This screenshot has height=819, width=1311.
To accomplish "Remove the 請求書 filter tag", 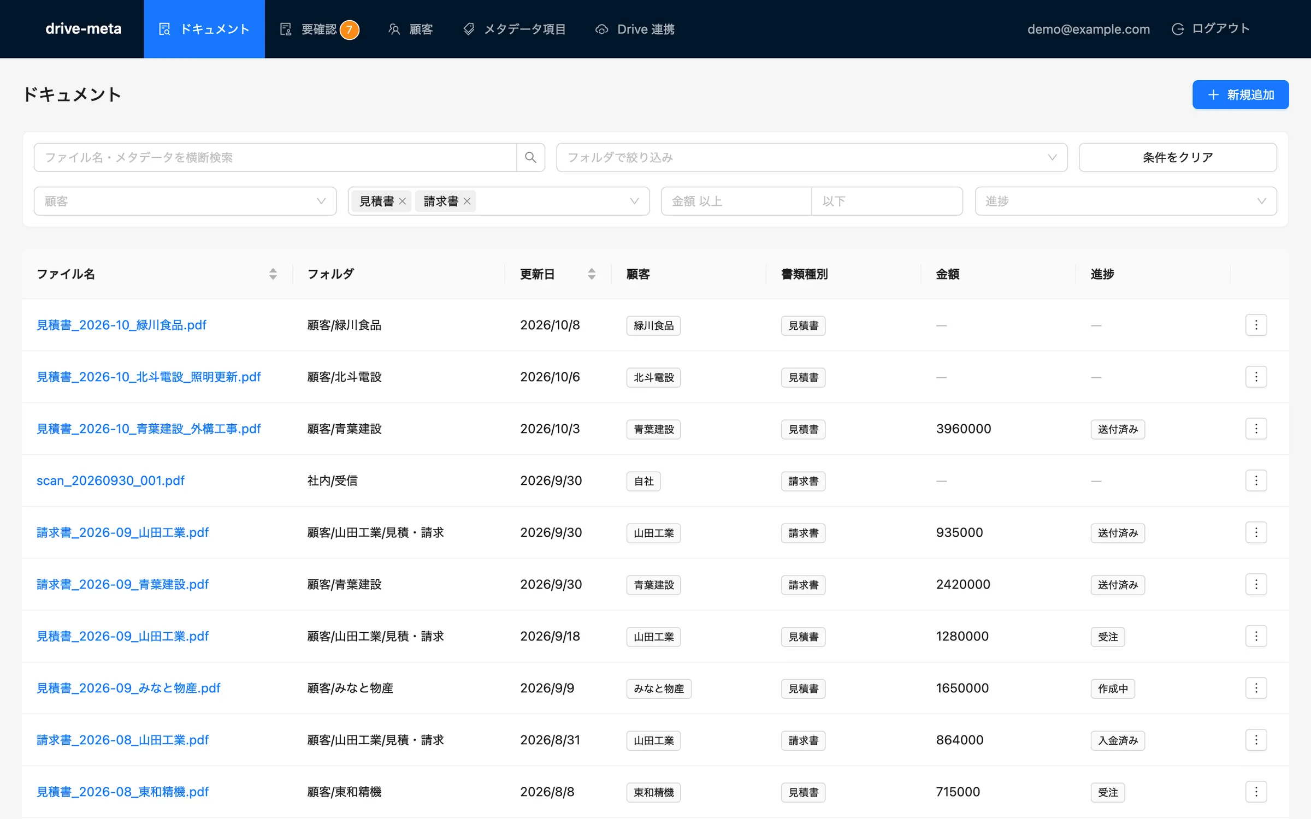I will [x=467, y=201].
